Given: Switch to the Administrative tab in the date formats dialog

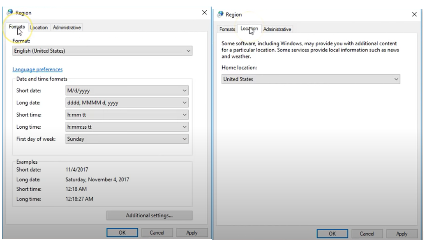Looking at the screenshot, I should click(67, 28).
